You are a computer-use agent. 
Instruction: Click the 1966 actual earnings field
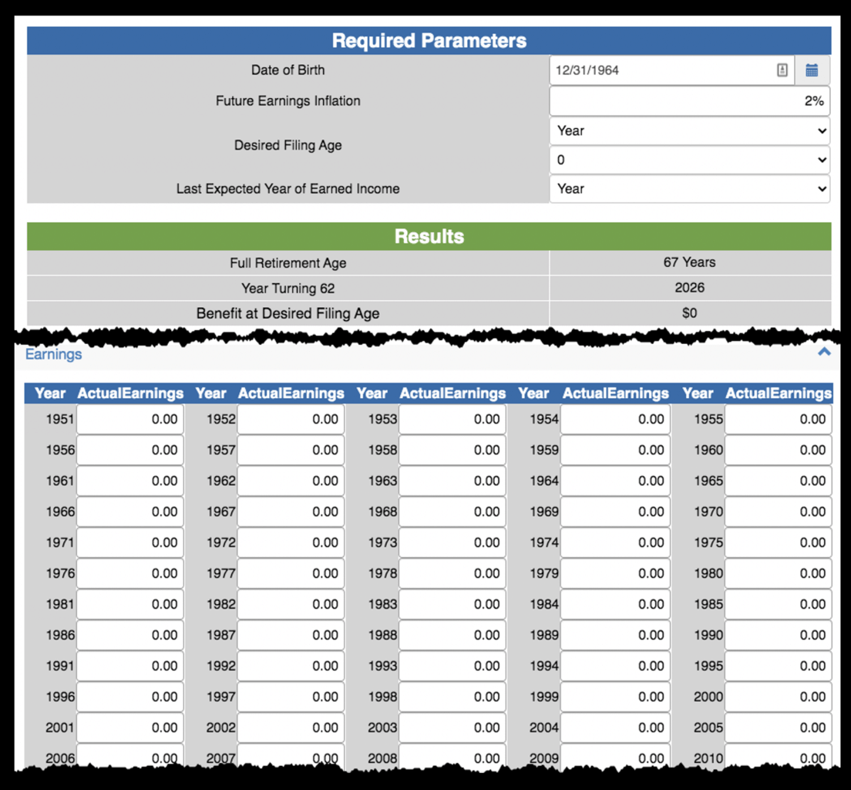tap(130, 511)
